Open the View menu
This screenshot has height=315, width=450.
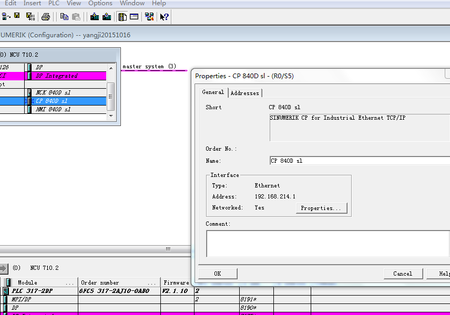74,3
